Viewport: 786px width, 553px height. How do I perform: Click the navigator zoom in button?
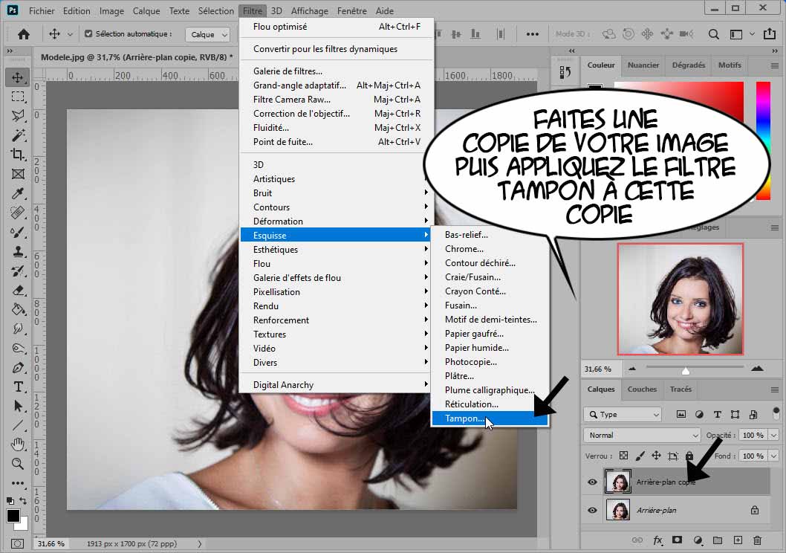click(x=757, y=369)
